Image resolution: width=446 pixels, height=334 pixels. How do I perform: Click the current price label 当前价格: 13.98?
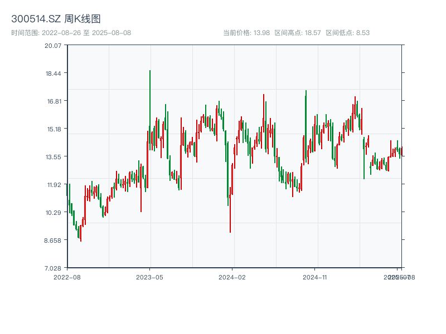point(246,33)
